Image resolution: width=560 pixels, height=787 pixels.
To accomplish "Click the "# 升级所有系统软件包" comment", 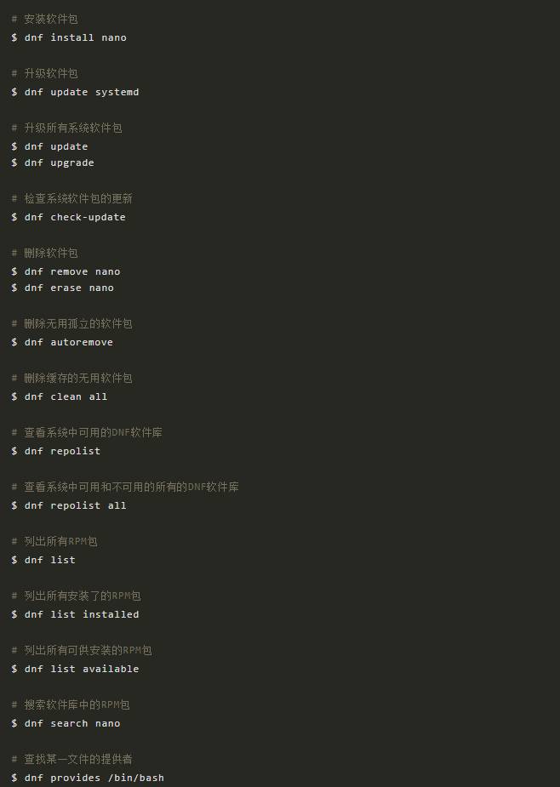I will pyautogui.click(x=66, y=128).
